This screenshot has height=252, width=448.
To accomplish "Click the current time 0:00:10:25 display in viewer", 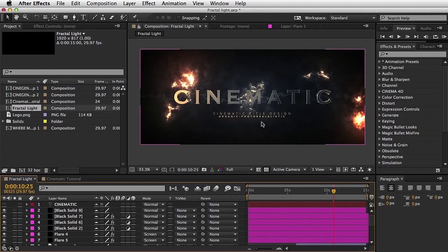I will point(188,170).
